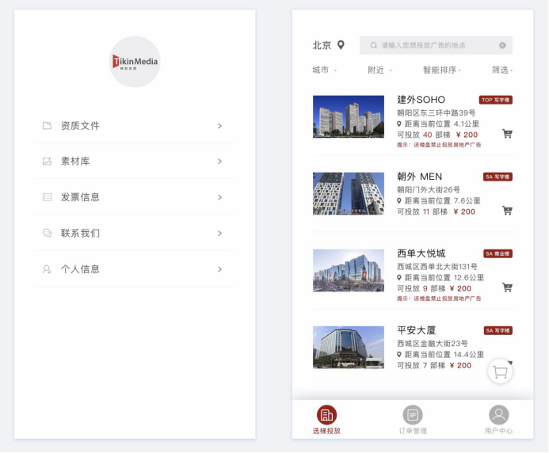Open 发票信息 via its chevron arrow
Screen dimensions: 549x453
click(219, 197)
